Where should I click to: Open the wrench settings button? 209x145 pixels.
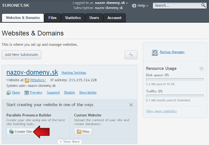point(131,55)
